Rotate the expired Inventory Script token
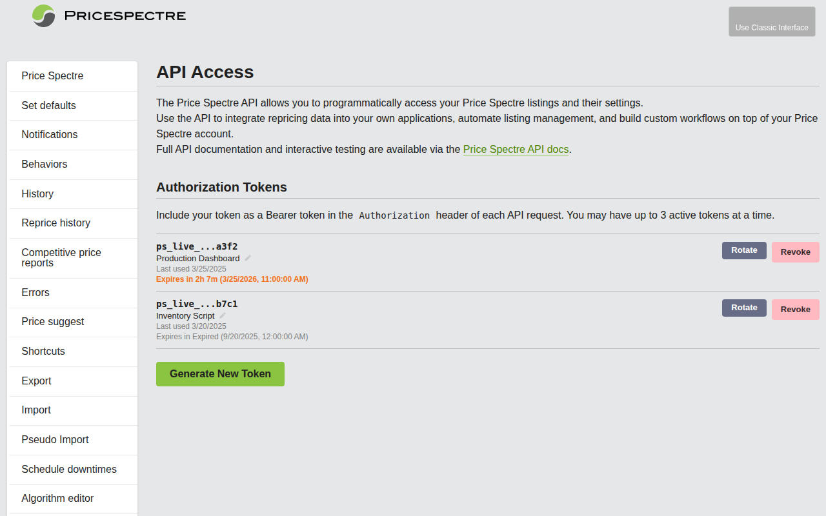The width and height of the screenshot is (826, 516). pyautogui.click(x=743, y=308)
